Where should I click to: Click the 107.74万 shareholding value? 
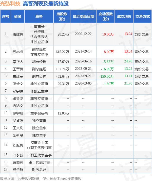pos(62,69)
